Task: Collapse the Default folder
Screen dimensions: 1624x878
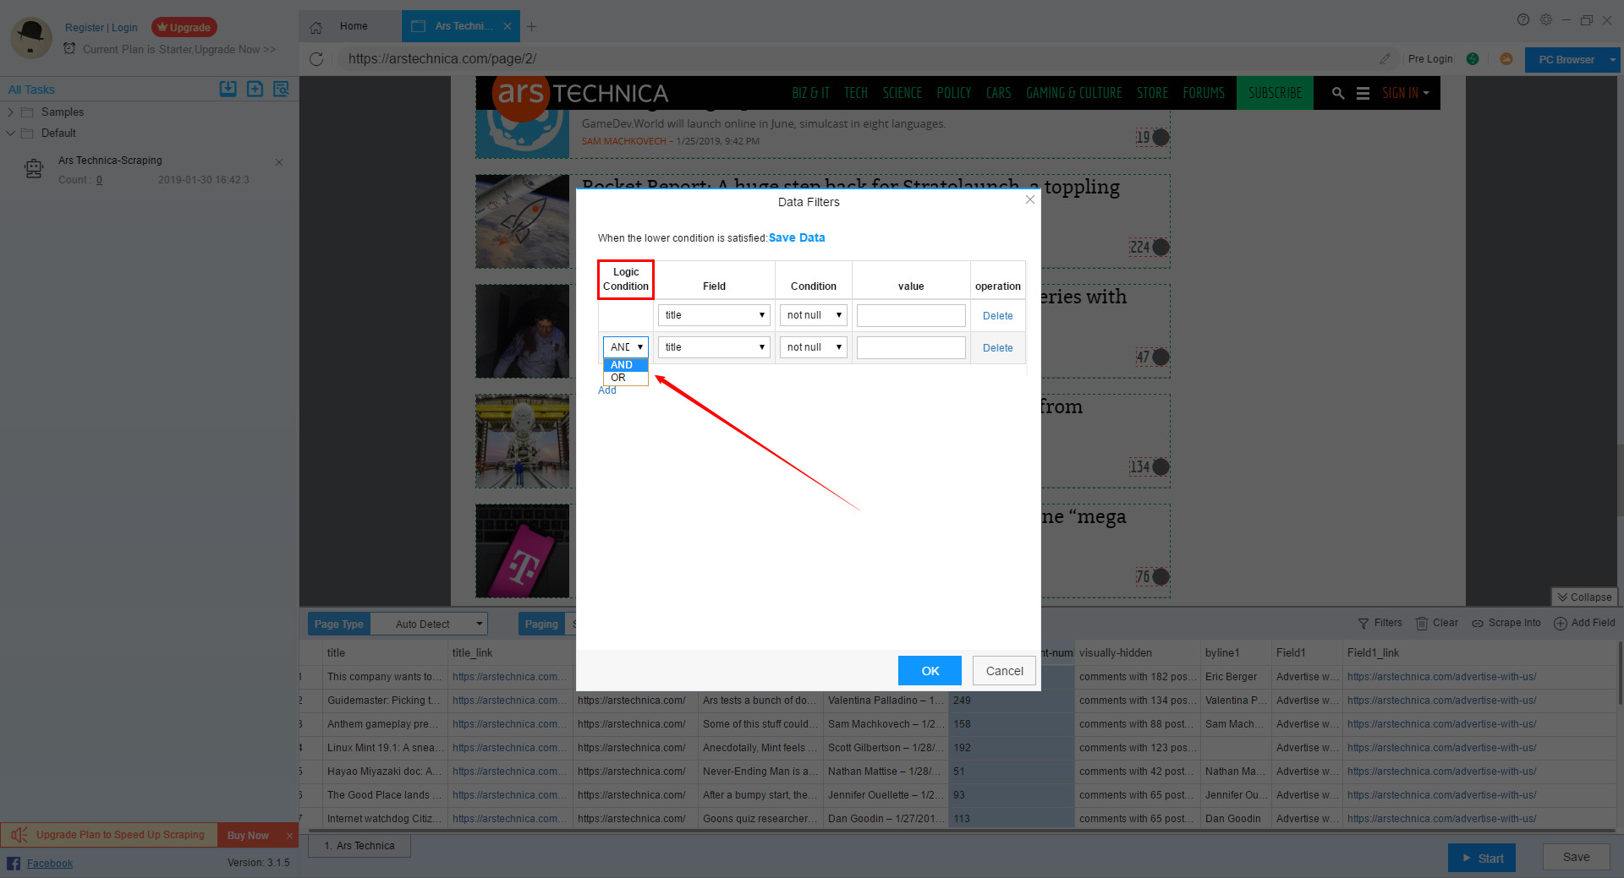Action: pyautogui.click(x=10, y=133)
